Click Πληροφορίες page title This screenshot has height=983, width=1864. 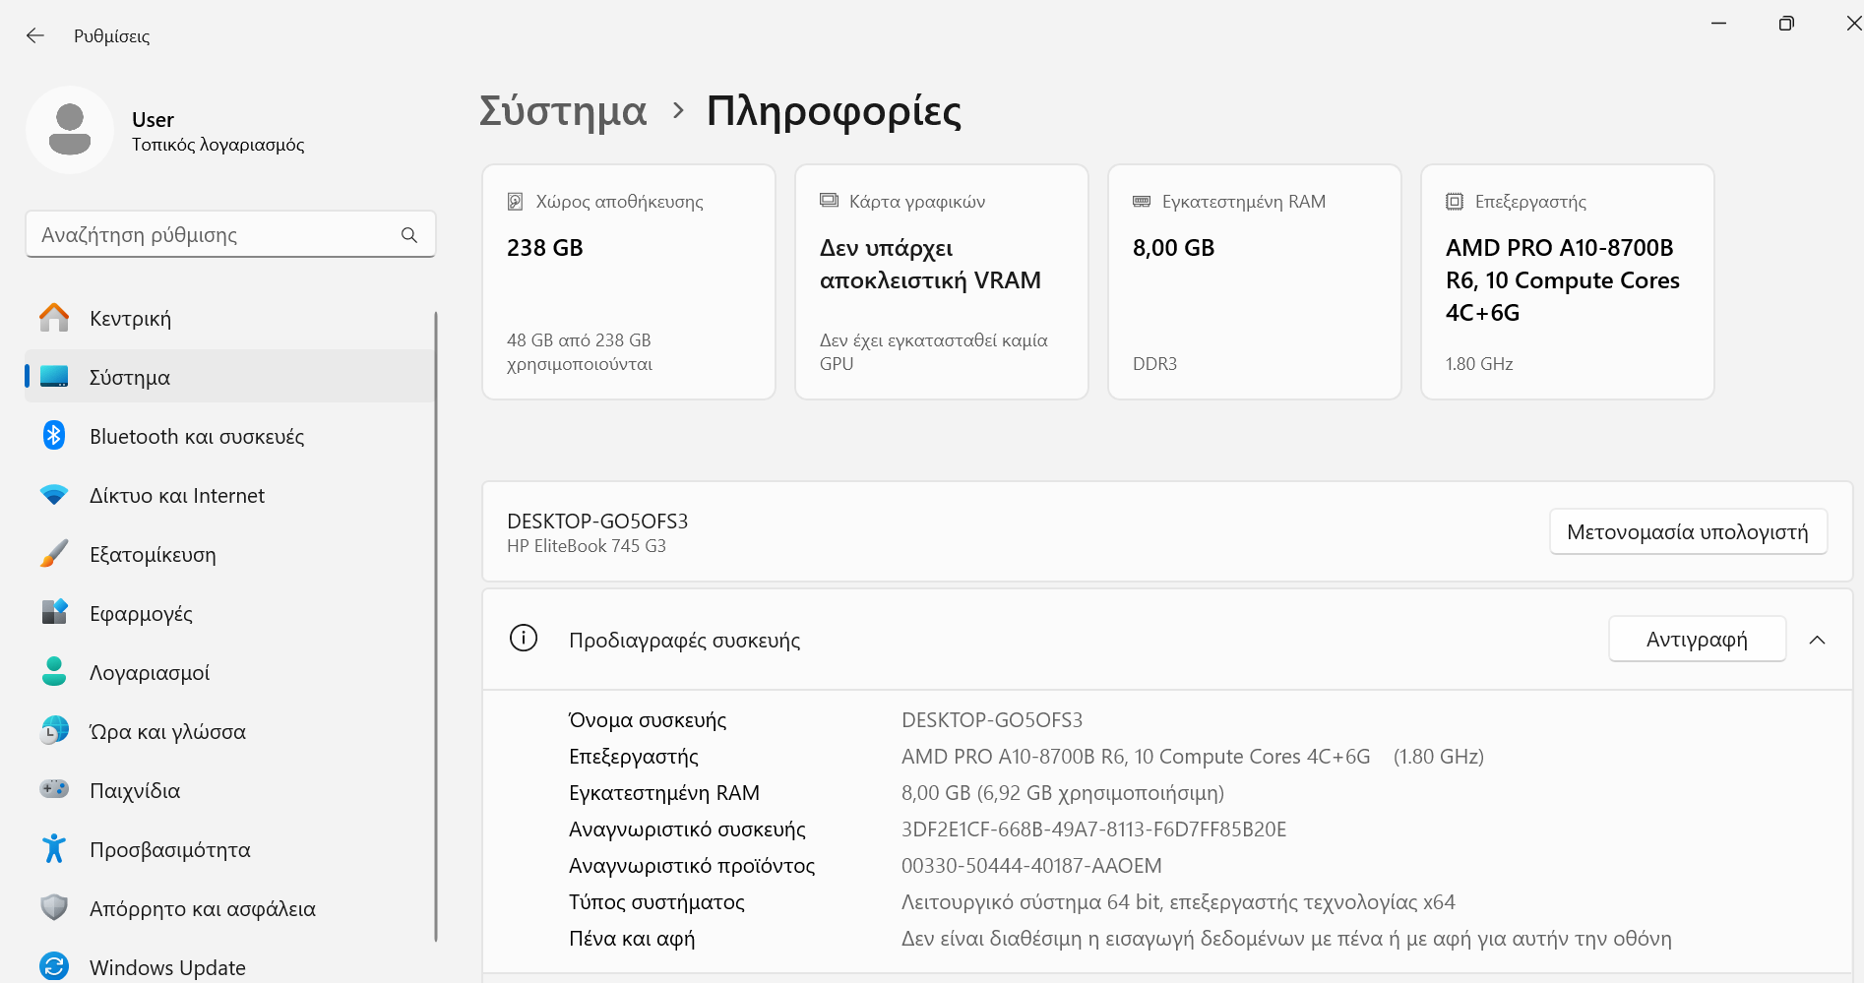pyautogui.click(x=834, y=111)
